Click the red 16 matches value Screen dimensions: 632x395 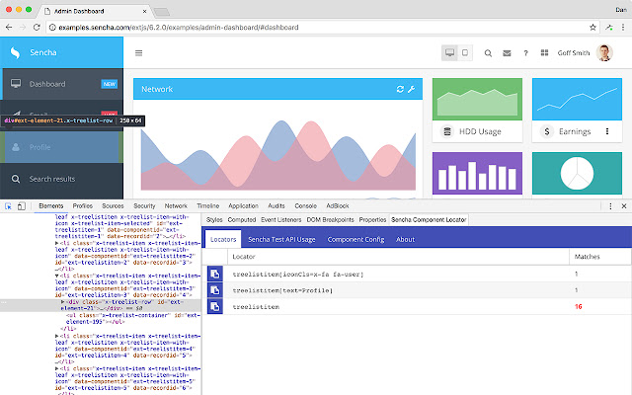pos(579,307)
